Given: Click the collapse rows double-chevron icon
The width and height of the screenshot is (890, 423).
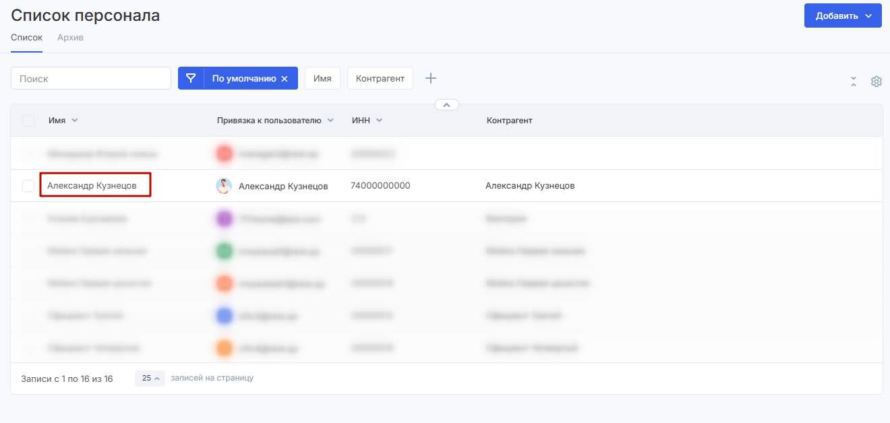Looking at the screenshot, I should coord(854,82).
